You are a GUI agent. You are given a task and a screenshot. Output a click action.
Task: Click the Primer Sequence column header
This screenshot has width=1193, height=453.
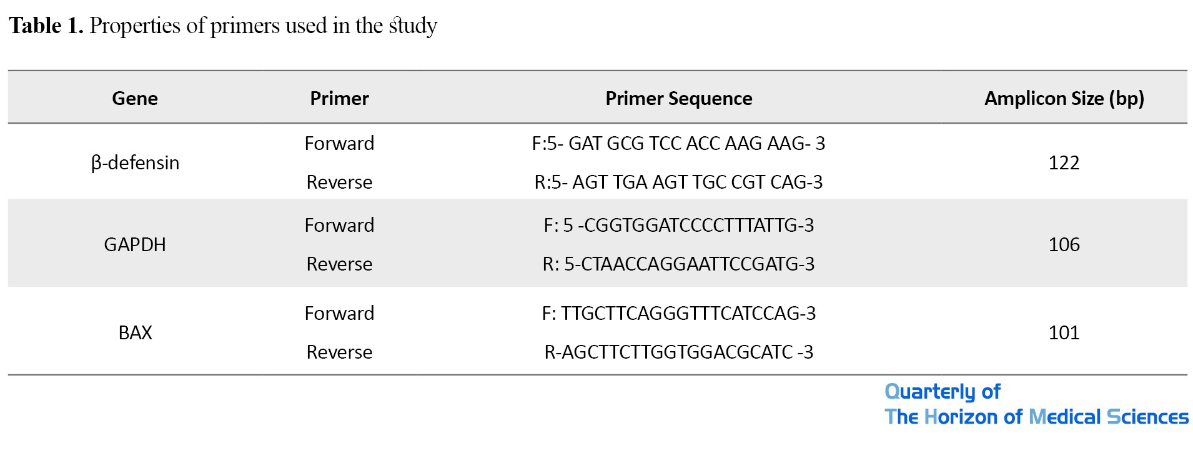(x=678, y=98)
